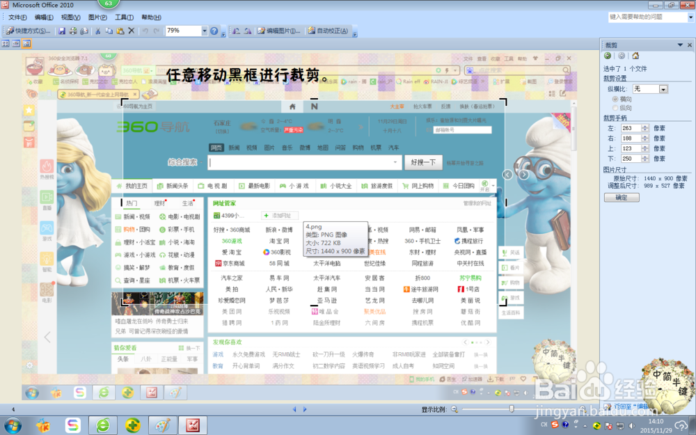Screen dimensions: 696x435
Task: Open the 360 browser taskbar icon
Action: tap(103, 426)
